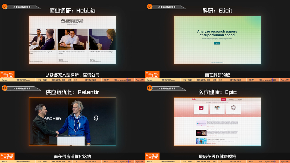Click the 硅谷101 logo in the Epic panel
The image size is (290, 163).
[x=152, y=156]
